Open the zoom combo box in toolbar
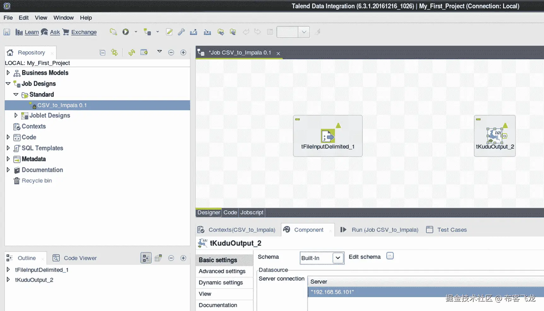 tap(293, 32)
